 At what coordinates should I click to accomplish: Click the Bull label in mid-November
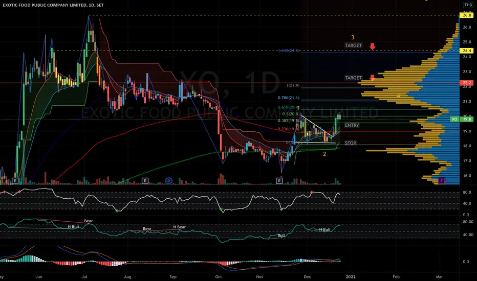[x=281, y=236]
